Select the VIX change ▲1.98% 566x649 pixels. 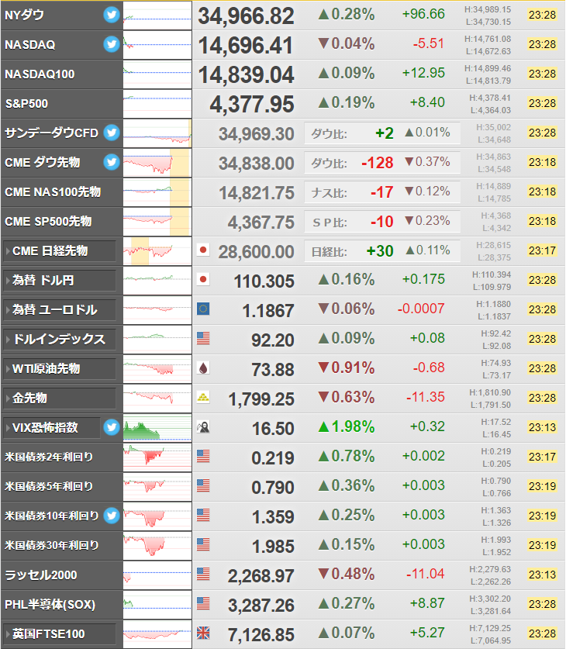[x=347, y=426]
